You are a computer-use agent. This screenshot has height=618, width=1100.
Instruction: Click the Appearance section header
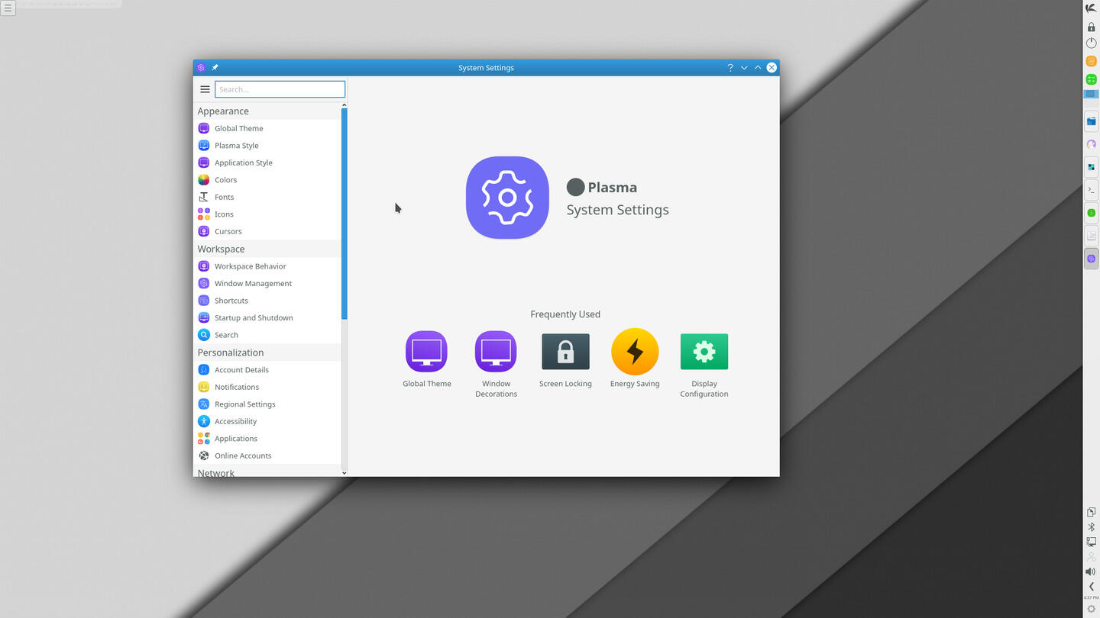click(x=267, y=111)
